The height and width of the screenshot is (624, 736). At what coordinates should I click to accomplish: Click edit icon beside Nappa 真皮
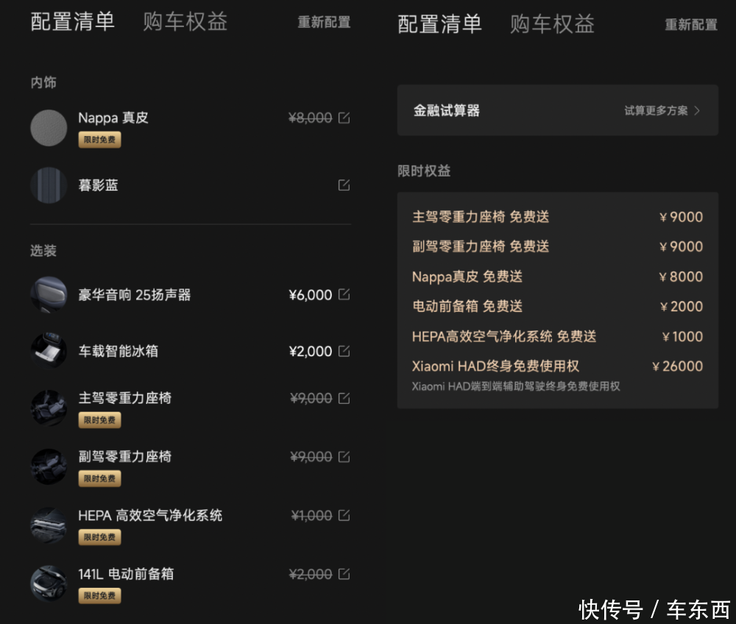(x=344, y=118)
